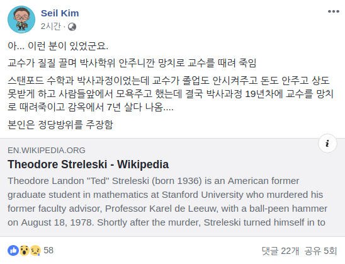
Task: Click the Like reaction thumbs-up icon
Action: tap(13, 250)
